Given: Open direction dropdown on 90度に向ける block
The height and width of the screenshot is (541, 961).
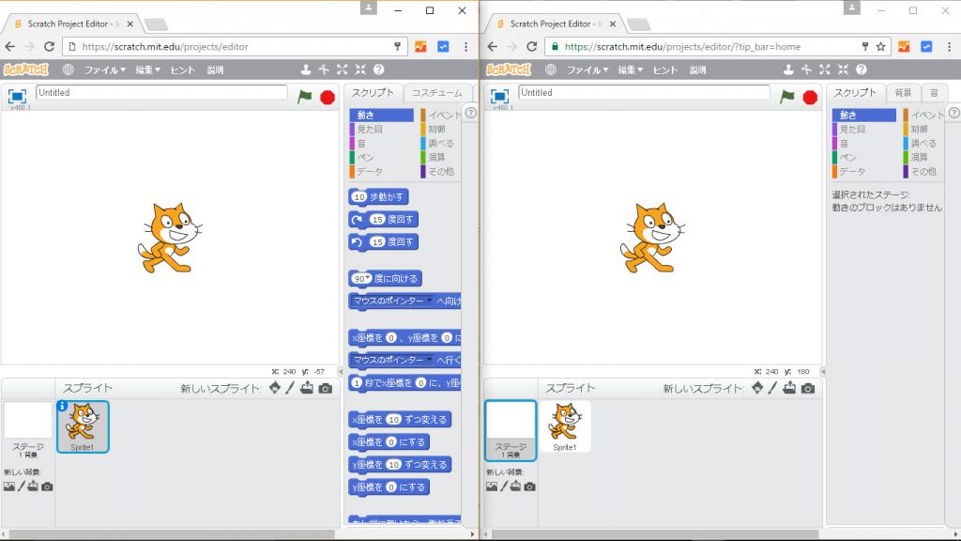Looking at the screenshot, I should click(368, 278).
